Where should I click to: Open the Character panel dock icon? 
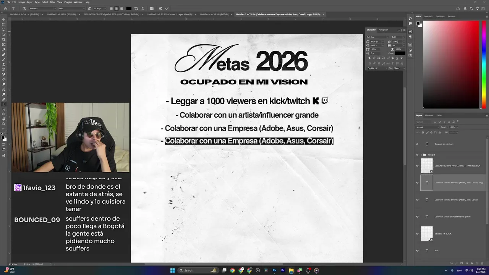pos(410,31)
